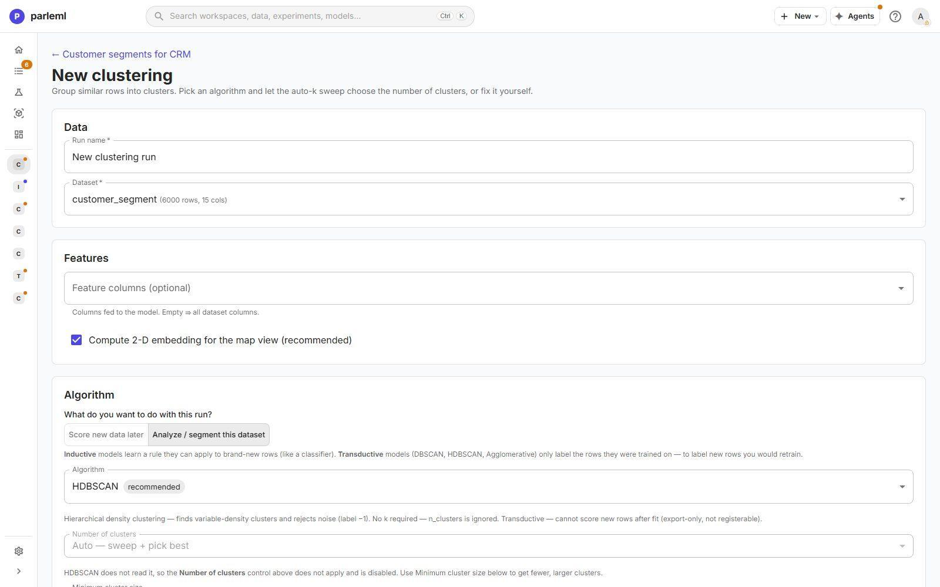Switch to the workspace labeled I
The height and width of the screenshot is (587, 940).
tap(19, 187)
